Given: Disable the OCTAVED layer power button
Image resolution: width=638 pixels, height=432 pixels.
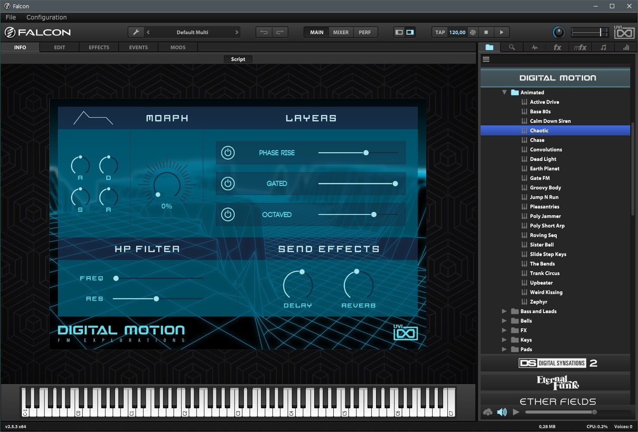Looking at the screenshot, I should point(228,214).
